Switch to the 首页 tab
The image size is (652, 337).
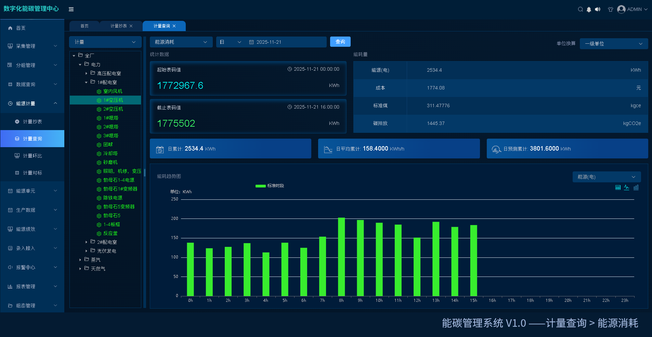(x=84, y=26)
